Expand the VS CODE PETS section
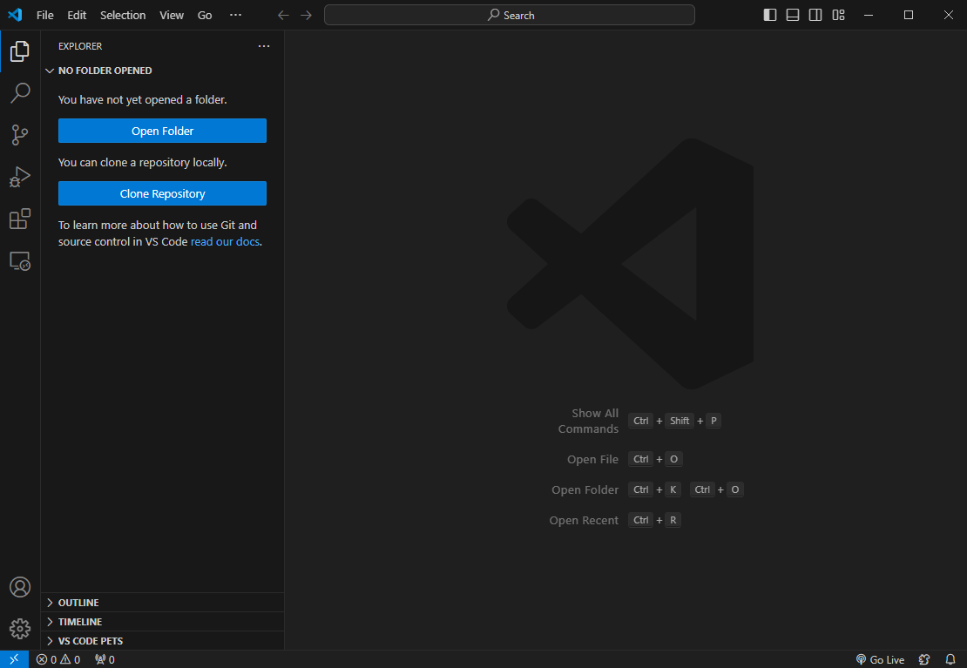 click(162, 641)
